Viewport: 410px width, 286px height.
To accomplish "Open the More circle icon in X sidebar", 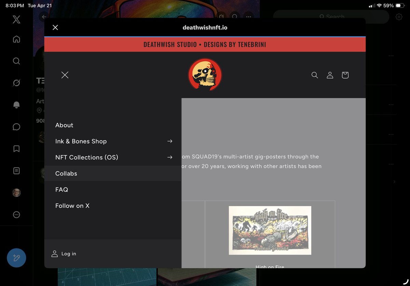I will tap(16, 215).
